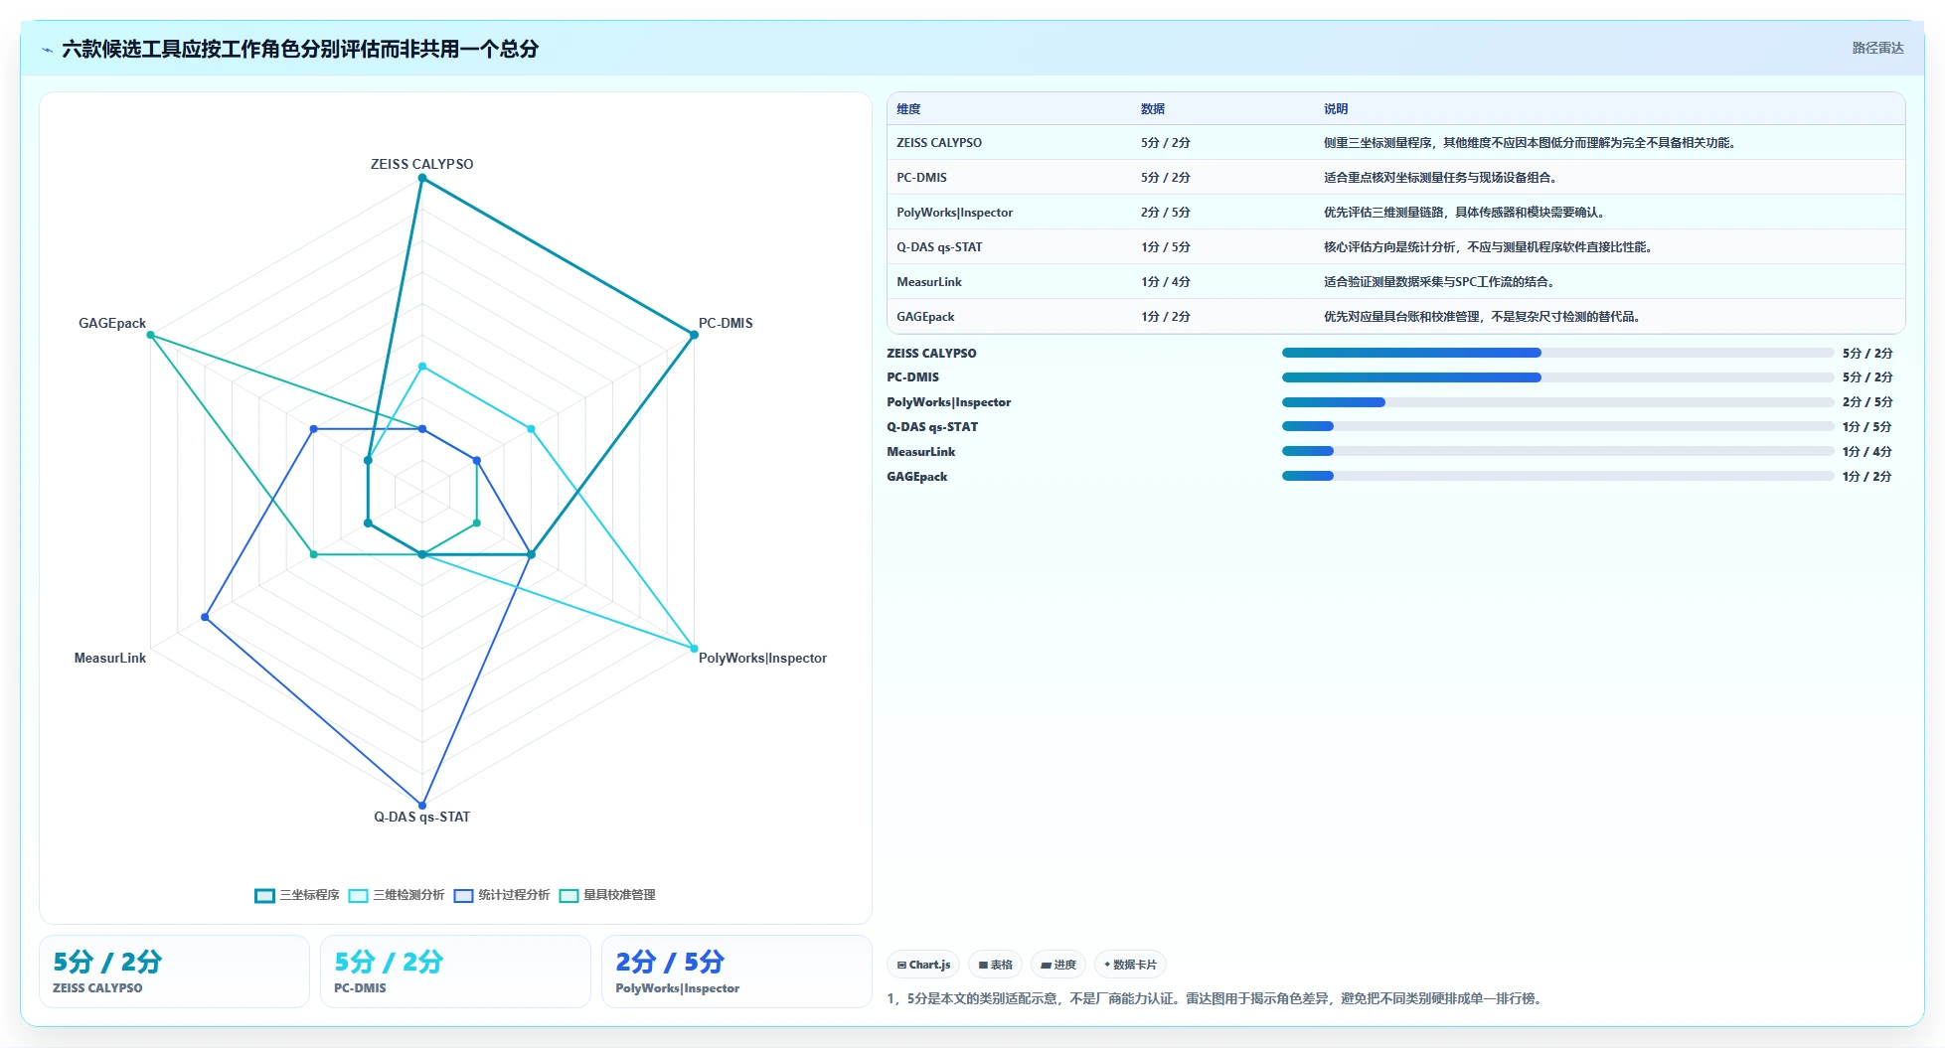Toggle the 统计过程分析 legend swatch
This screenshot has width=1945, height=1048.
[463, 896]
